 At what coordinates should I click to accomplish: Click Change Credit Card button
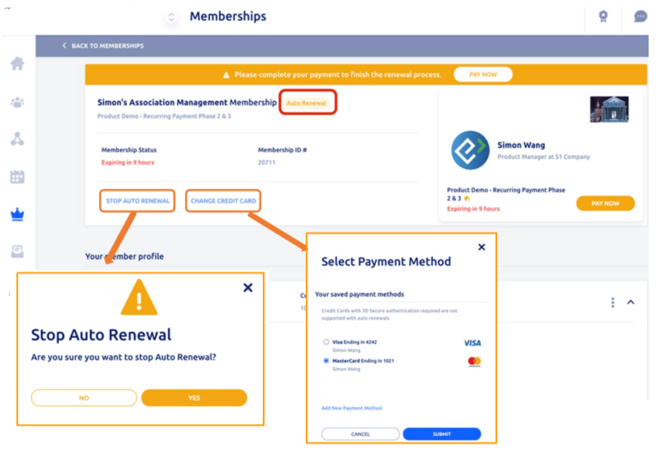click(x=223, y=201)
